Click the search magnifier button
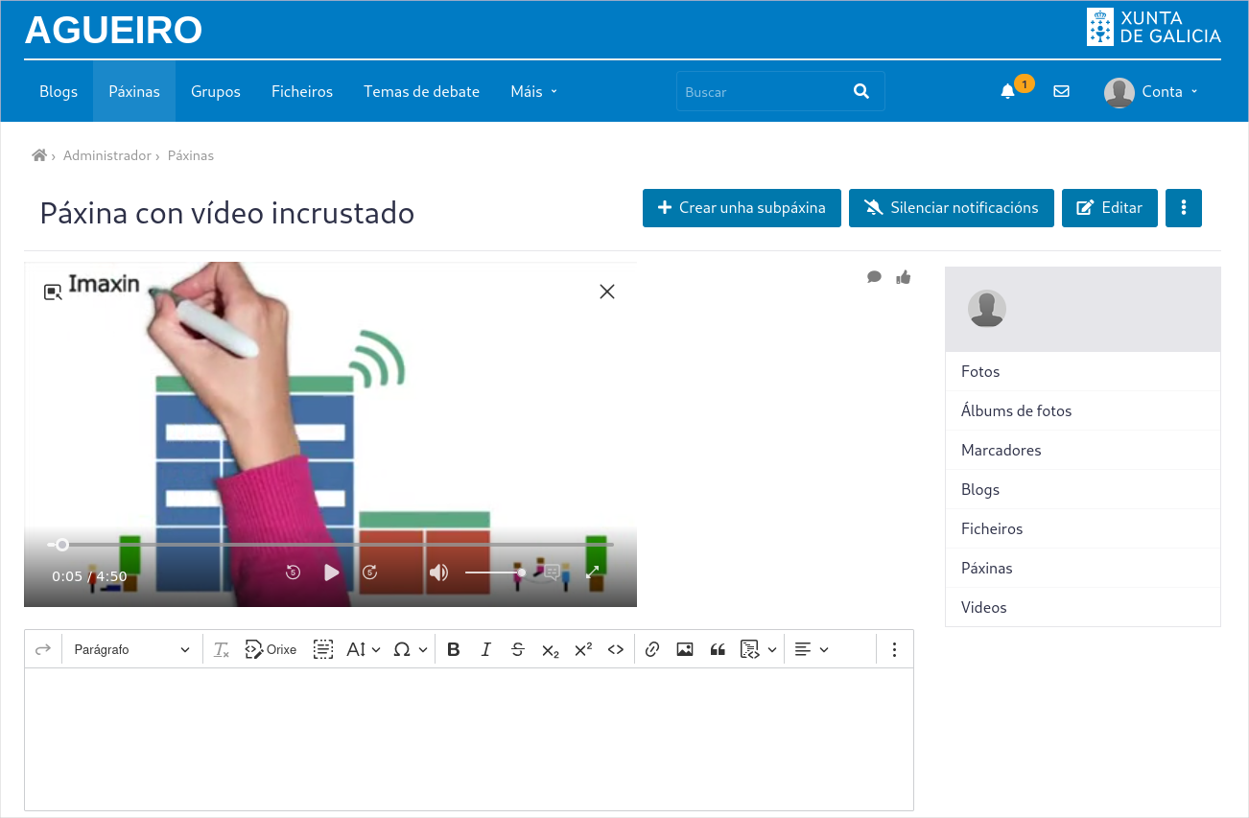Viewport: 1249px width, 818px height. (x=860, y=91)
